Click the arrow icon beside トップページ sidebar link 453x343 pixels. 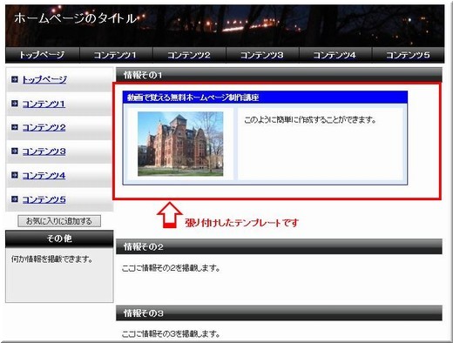coord(15,79)
